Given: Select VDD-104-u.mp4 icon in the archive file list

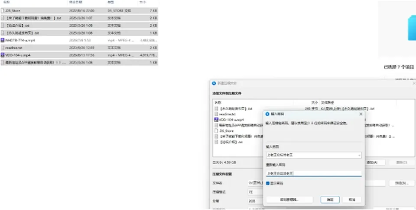Looking at the screenshot, I should [x=216, y=120].
